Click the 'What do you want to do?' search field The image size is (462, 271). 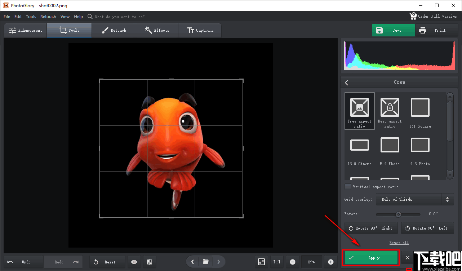pyautogui.click(x=120, y=17)
